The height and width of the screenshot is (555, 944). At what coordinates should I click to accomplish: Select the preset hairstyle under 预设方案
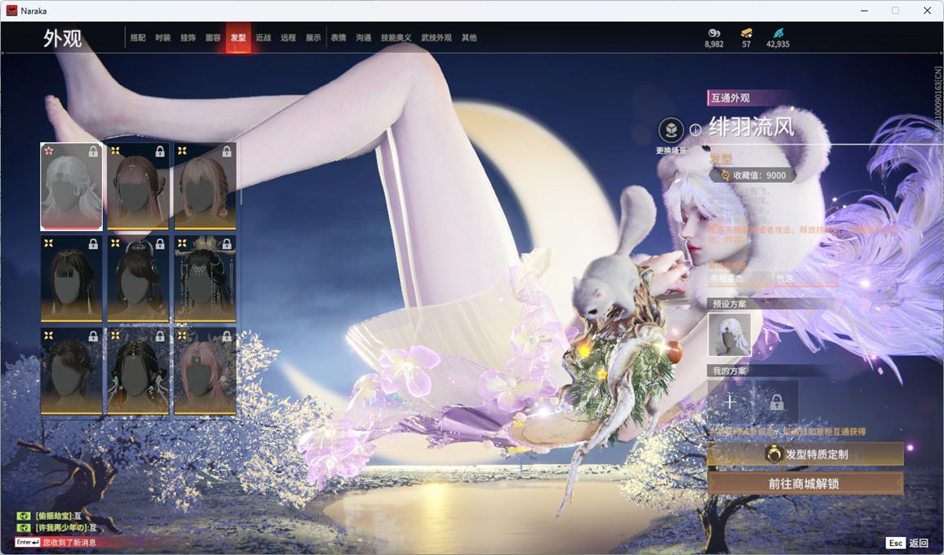[729, 335]
